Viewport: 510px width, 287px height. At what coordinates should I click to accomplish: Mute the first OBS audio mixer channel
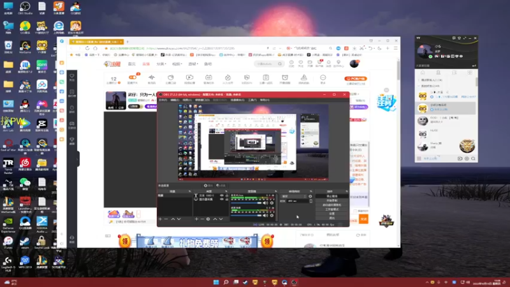click(265, 203)
